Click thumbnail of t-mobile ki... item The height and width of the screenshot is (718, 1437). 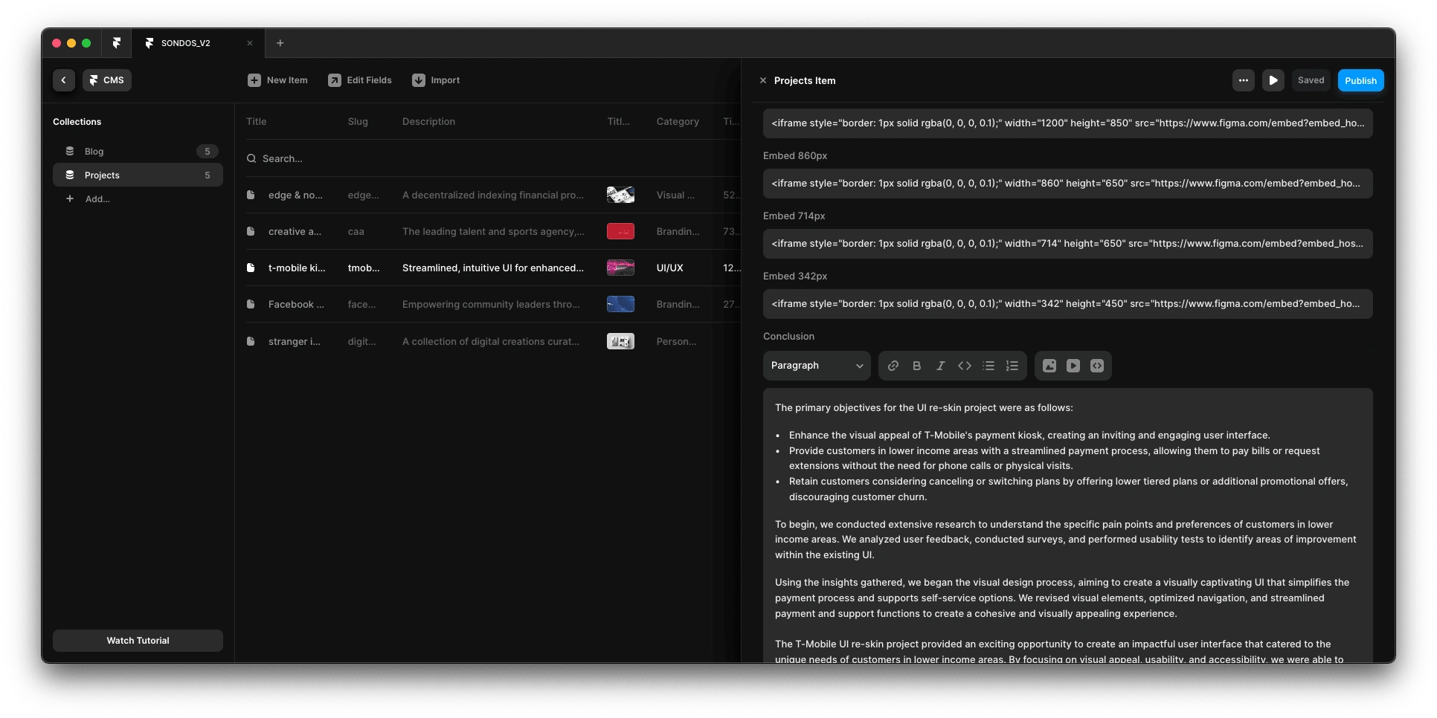point(620,268)
